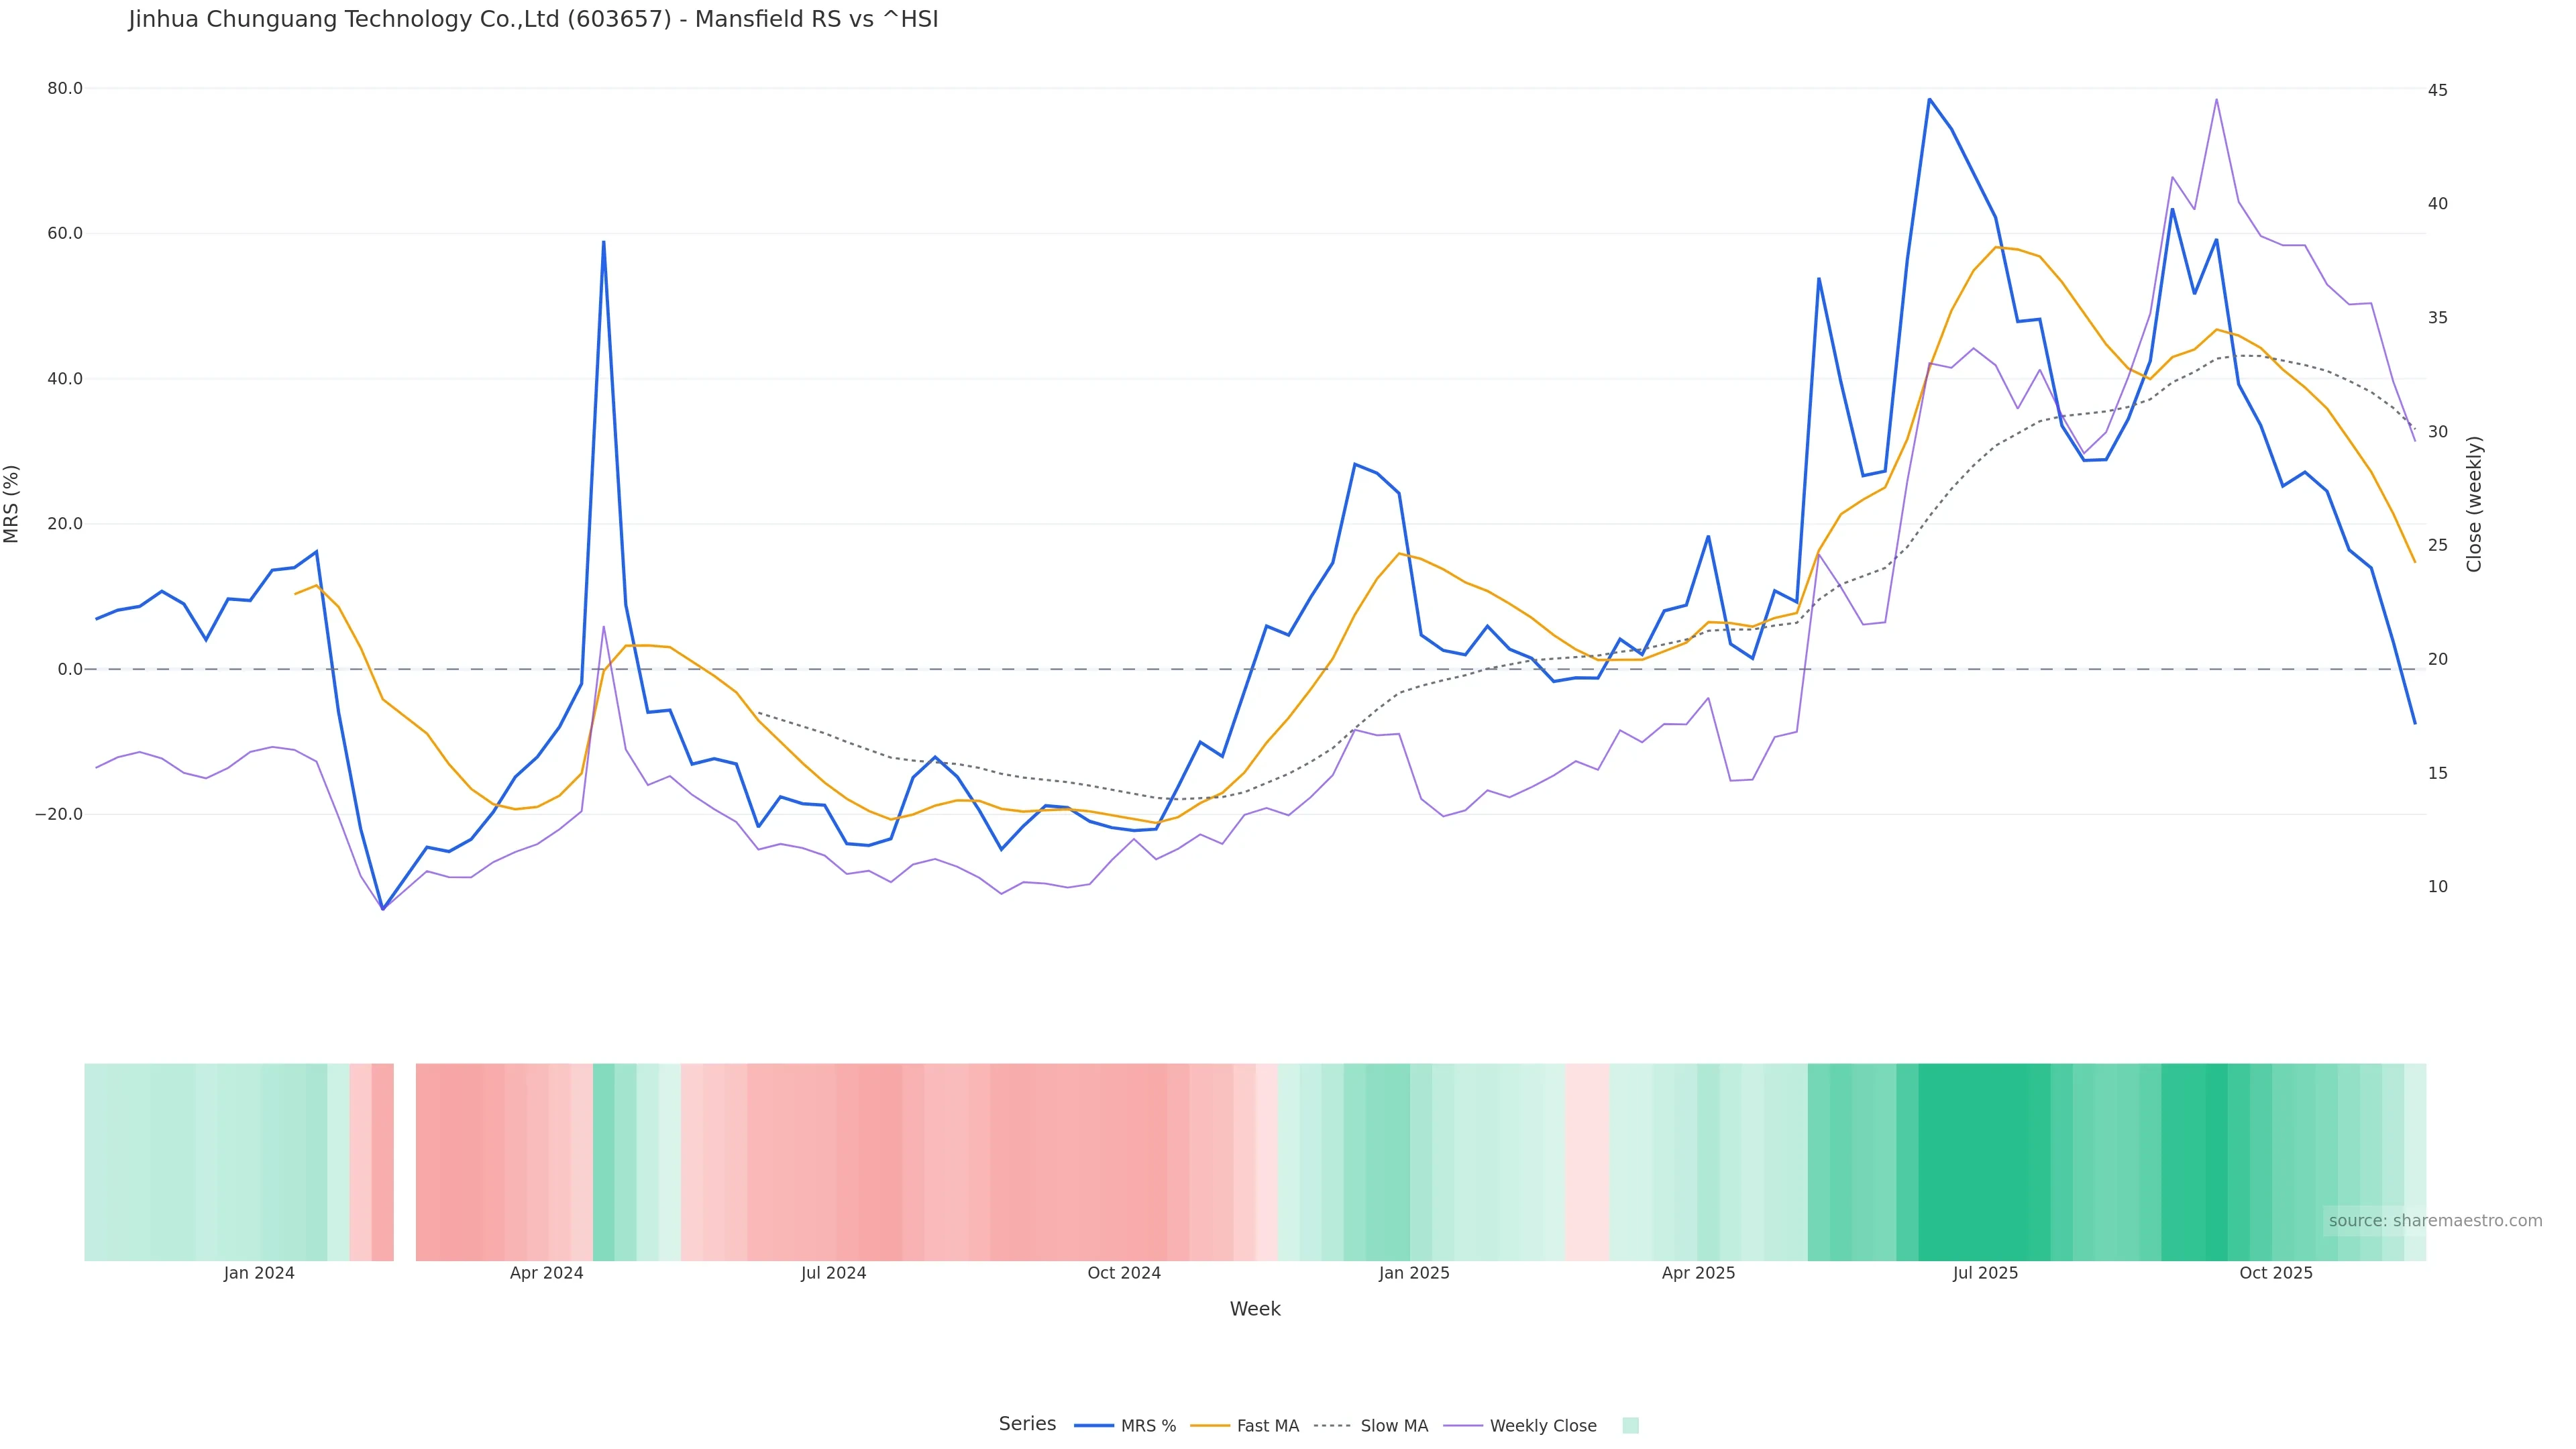Image resolution: width=2576 pixels, height=1449 pixels.
Task: Click the green heatmap legend swatch
Action: (1630, 1426)
